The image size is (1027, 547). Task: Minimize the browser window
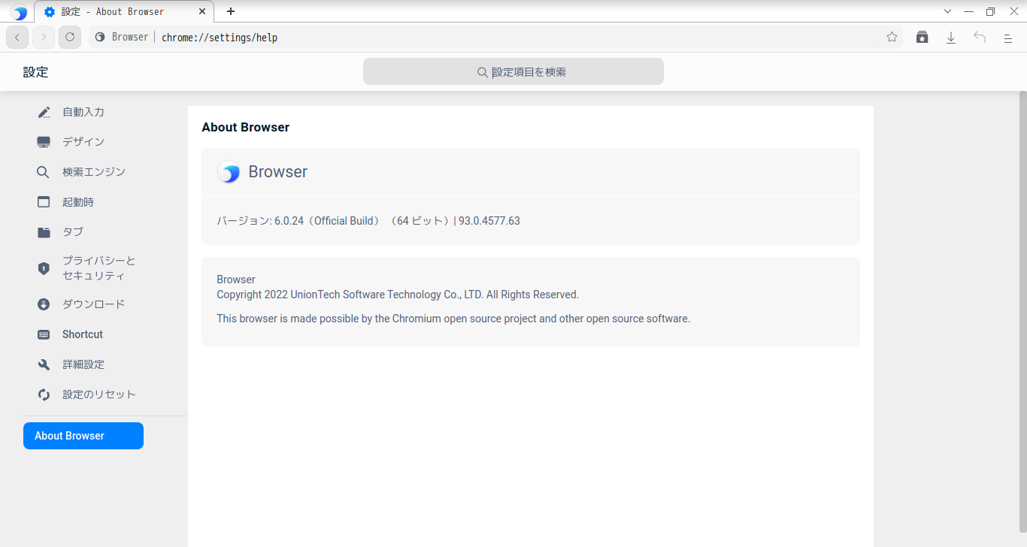969,11
